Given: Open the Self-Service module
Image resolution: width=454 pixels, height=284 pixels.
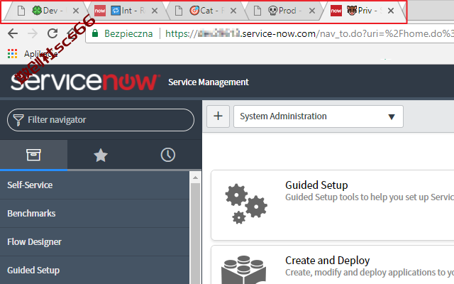Looking at the screenshot, I should [94, 185].
